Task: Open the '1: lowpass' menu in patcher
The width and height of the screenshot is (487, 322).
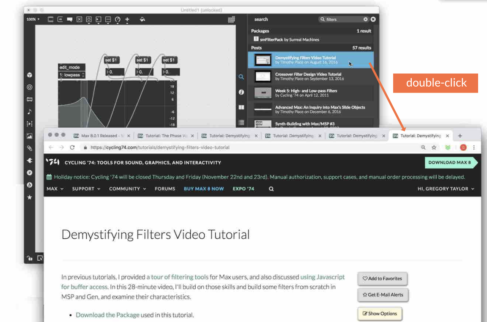Action: (x=71, y=75)
